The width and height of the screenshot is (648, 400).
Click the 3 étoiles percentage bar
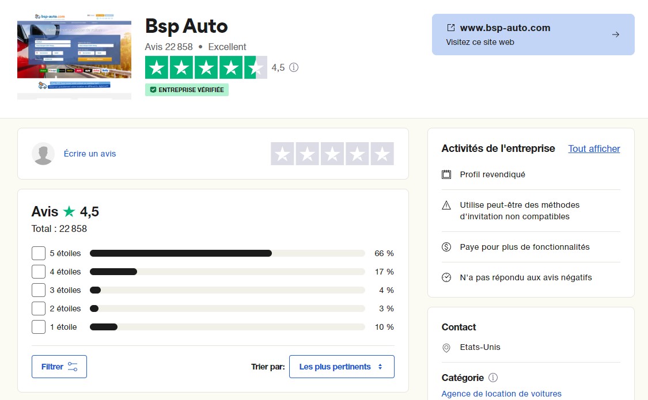click(228, 290)
